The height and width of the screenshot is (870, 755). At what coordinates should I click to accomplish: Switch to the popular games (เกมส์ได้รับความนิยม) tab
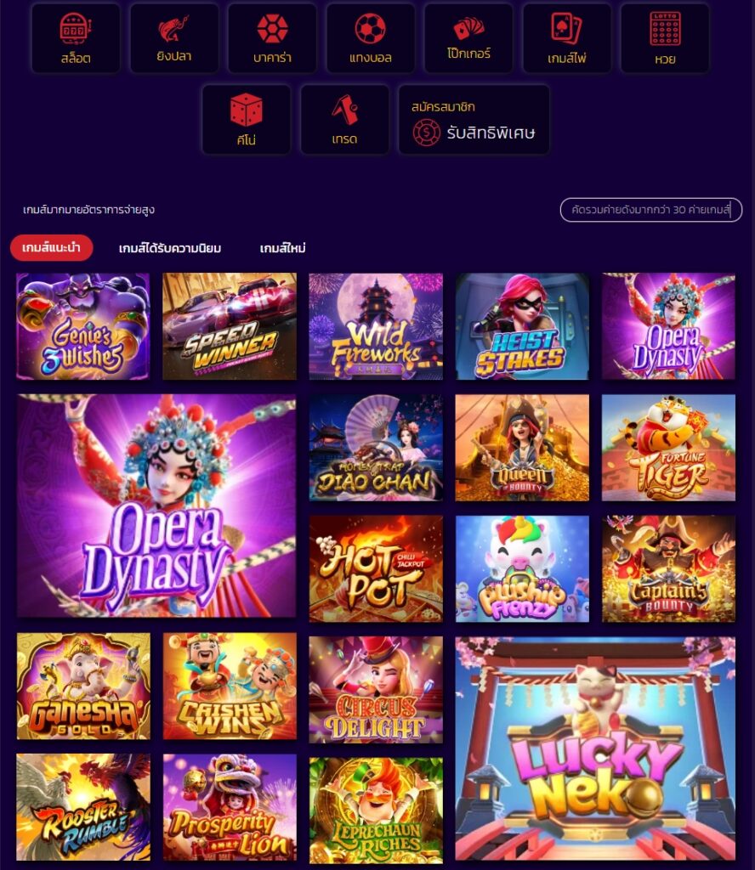coord(170,248)
